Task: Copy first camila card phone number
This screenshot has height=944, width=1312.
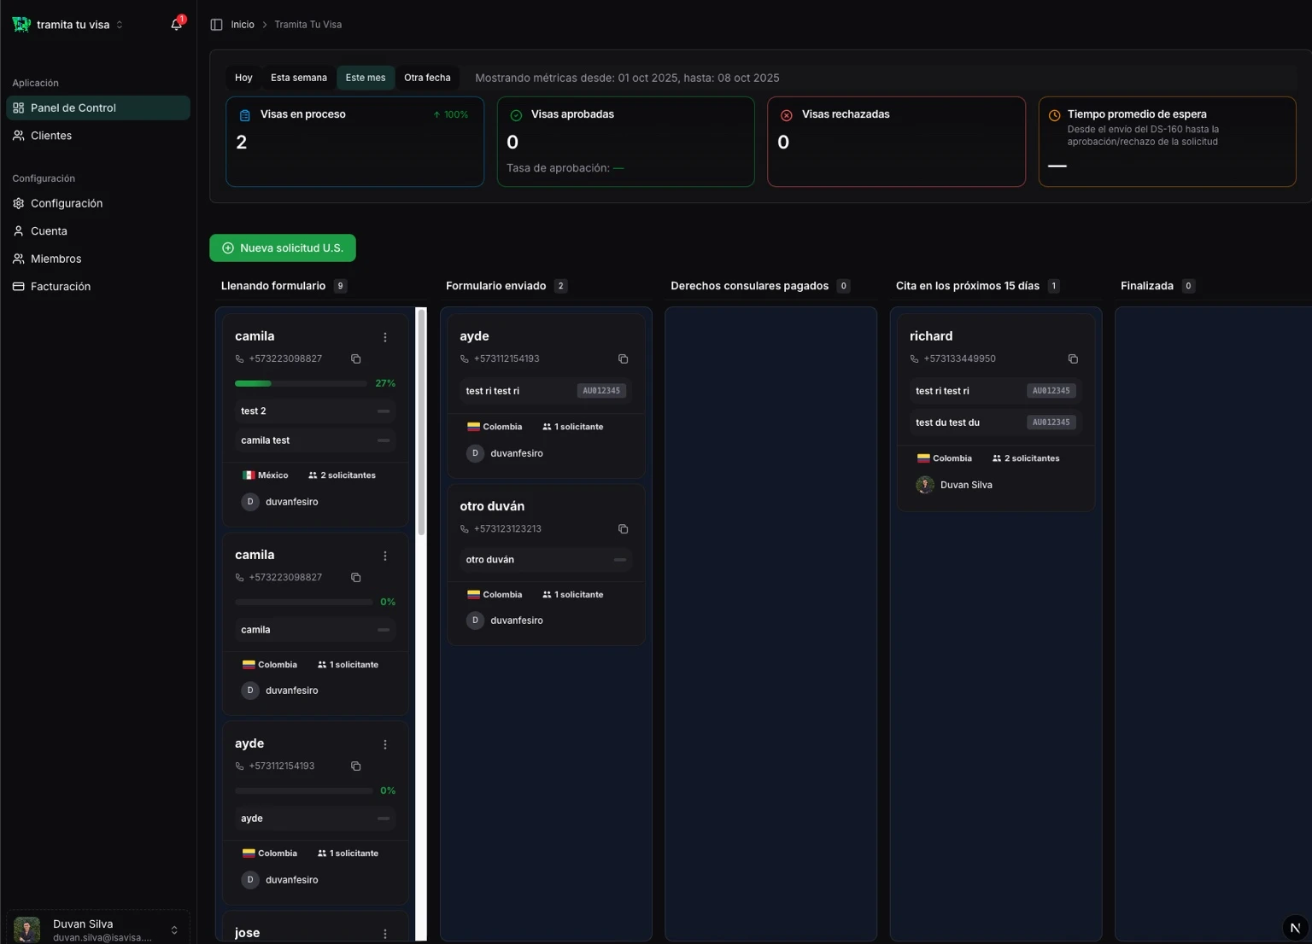Action: point(356,359)
